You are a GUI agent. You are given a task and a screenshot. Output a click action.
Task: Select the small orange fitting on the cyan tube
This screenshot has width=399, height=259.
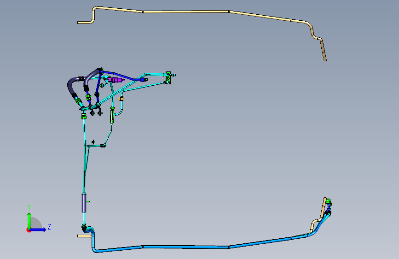coord(121,99)
